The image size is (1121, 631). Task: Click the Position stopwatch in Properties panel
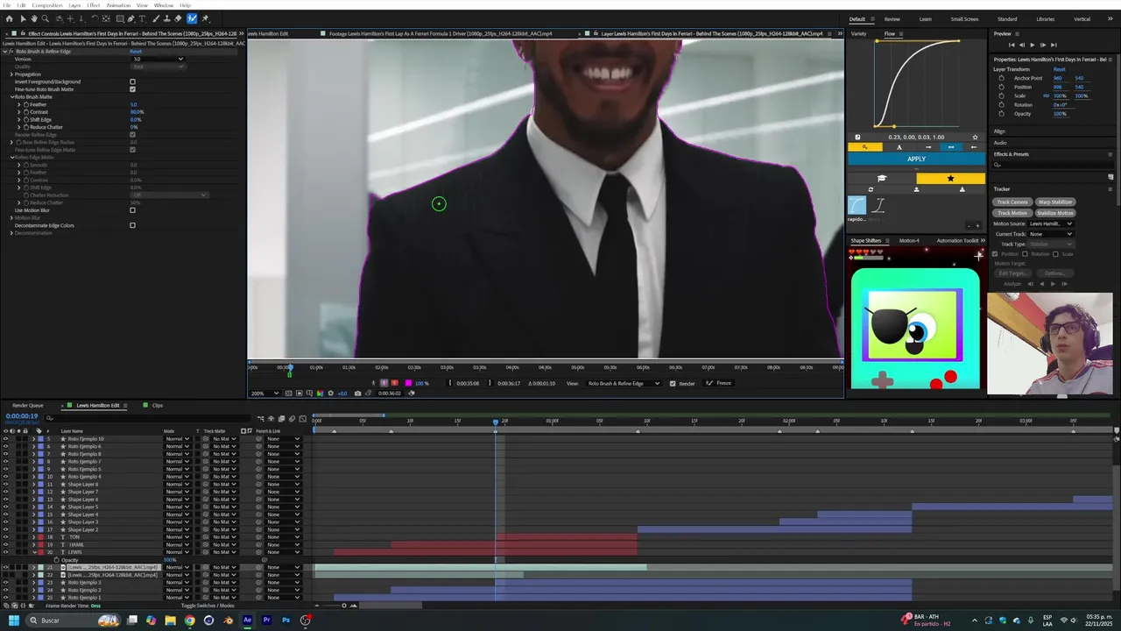click(x=1001, y=87)
